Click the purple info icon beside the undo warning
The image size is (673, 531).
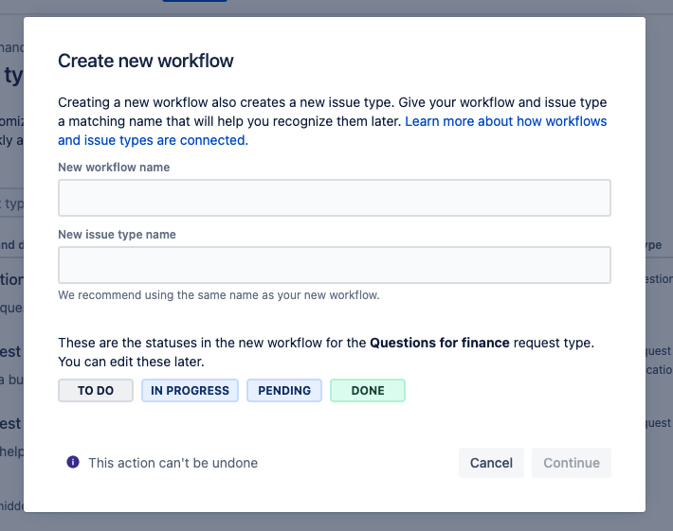click(x=73, y=462)
